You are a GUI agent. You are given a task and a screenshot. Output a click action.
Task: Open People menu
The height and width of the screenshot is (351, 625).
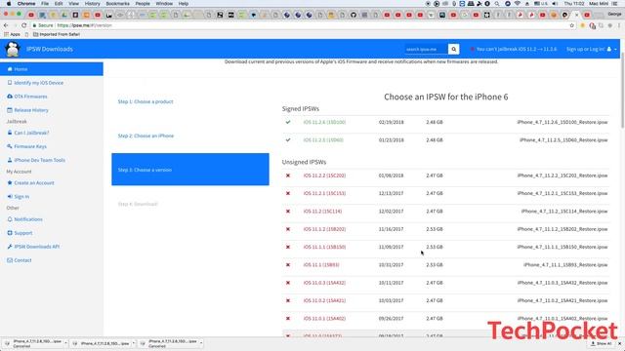(143, 4)
